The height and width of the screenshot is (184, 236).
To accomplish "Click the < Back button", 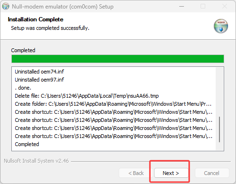I will (x=136, y=173).
